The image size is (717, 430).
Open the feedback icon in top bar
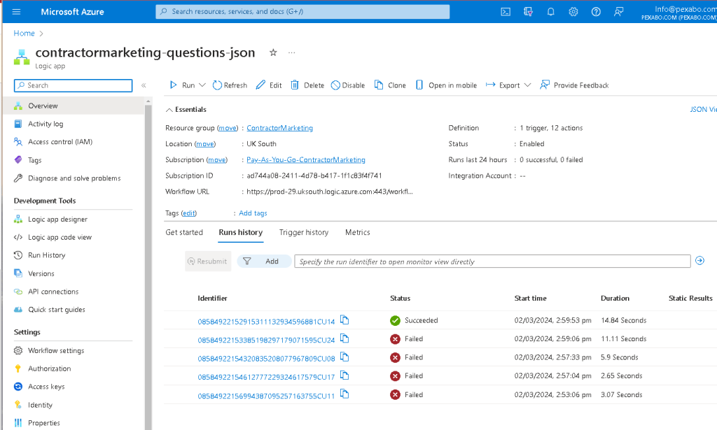pyautogui.click(x=619, y=12)
